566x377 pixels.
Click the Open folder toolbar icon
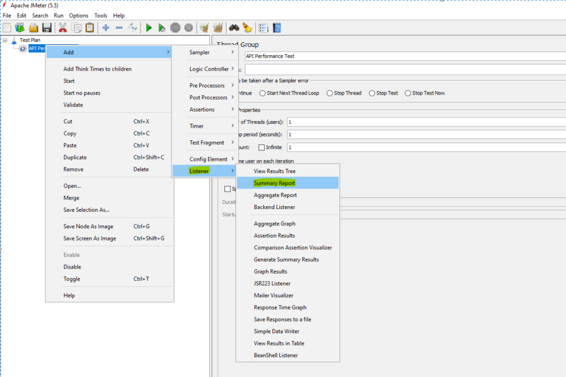[34, 28]
